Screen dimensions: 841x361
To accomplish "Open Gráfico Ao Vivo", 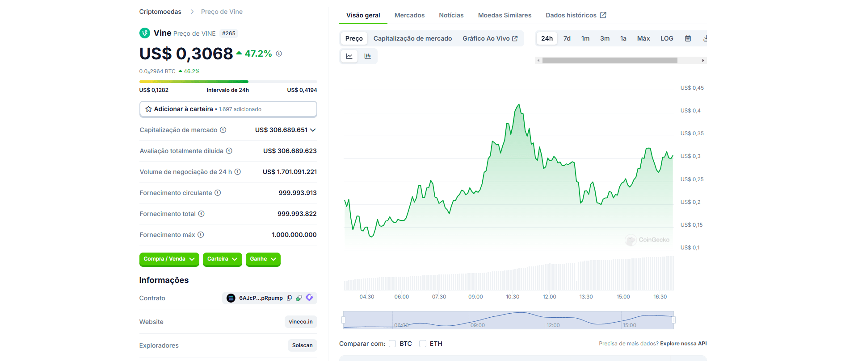I will point(490,38).
